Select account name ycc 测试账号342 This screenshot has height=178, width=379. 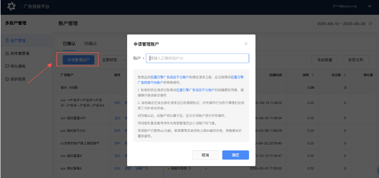[x=73, y=131]
